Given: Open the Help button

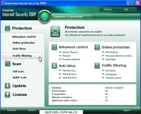Looking at the screenshot, I should (x=126, y=9).
